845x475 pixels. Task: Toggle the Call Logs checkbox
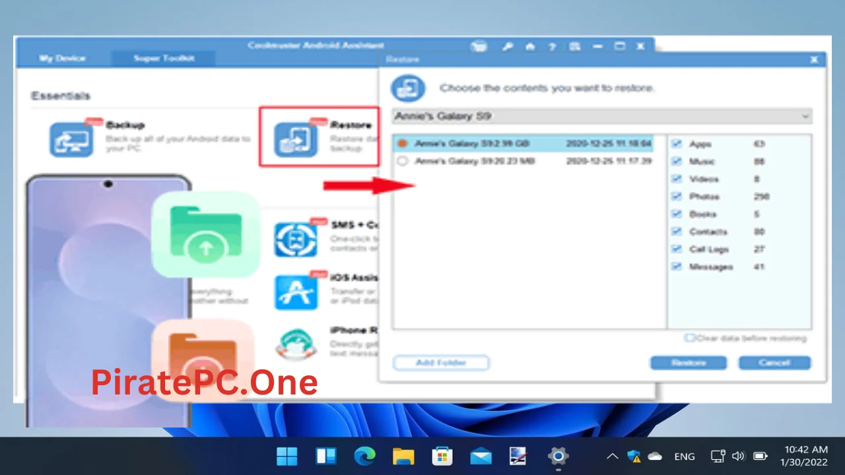pos(677,249)
